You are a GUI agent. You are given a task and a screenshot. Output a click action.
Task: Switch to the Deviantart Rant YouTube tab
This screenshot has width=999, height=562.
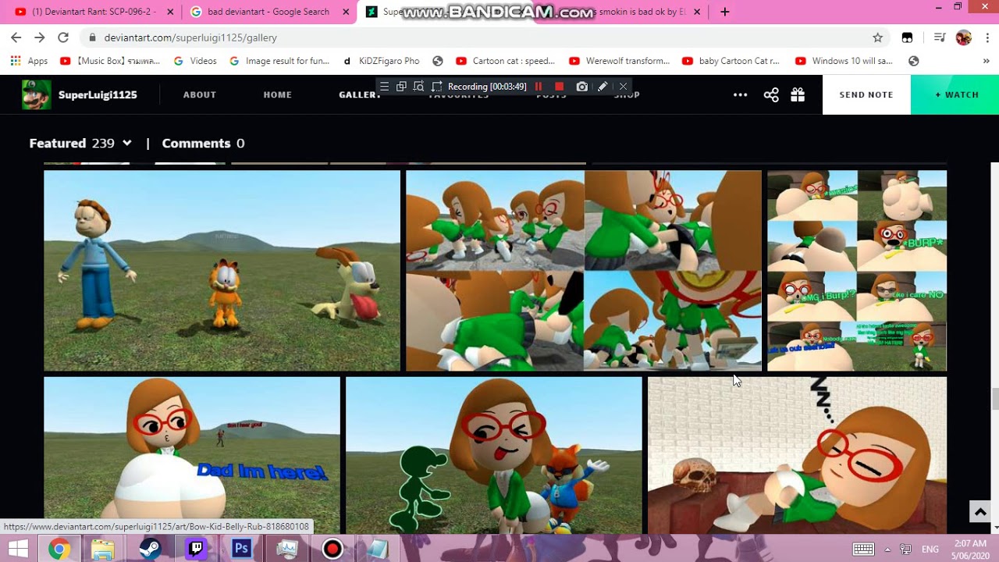click(92, 12)
